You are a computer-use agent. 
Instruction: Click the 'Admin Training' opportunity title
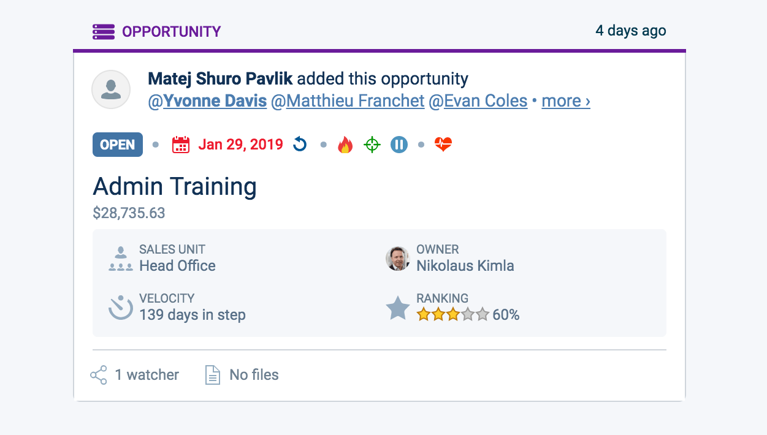[x=174, y=186]
